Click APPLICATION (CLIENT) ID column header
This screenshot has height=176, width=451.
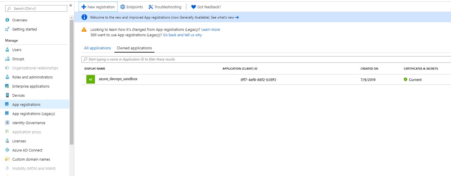(x=240, y=68)
